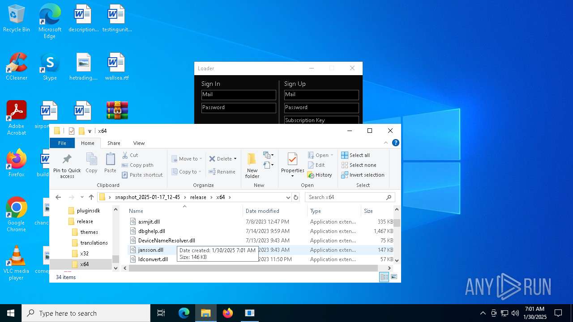Select the themes folder in tree
The width and height of the screenshot is (573, 322).
point(89,232)
